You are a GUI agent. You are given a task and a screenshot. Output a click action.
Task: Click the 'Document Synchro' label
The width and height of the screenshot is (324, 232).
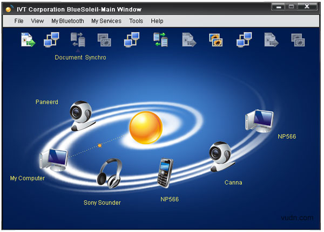click(80, 57)
